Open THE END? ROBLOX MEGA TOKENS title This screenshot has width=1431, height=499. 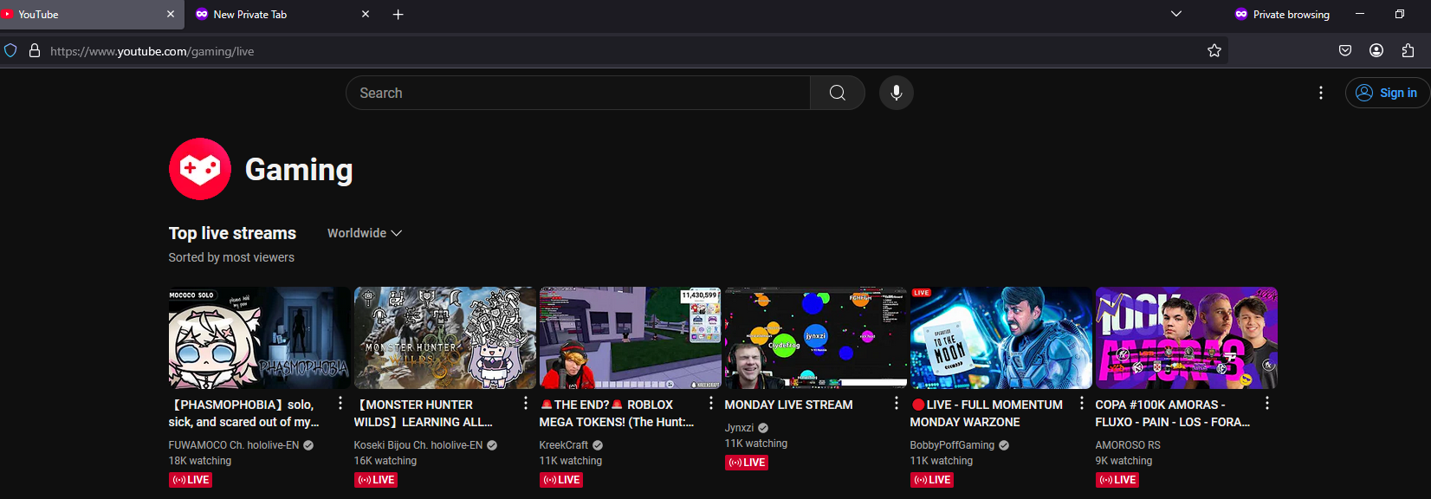[617, 413]
